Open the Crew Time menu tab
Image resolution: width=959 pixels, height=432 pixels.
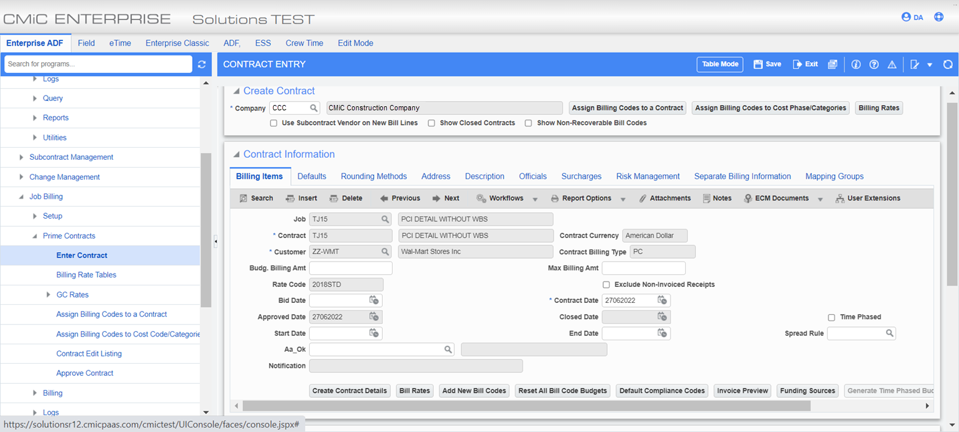click(304, 43)
